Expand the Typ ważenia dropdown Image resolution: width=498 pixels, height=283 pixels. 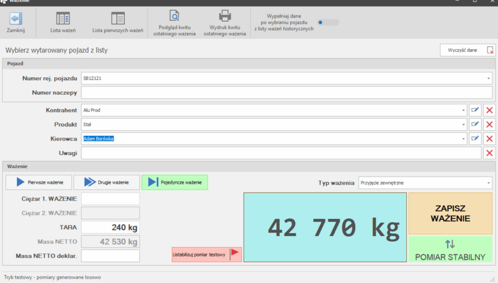pyautogui.click(x=488, y=183)
